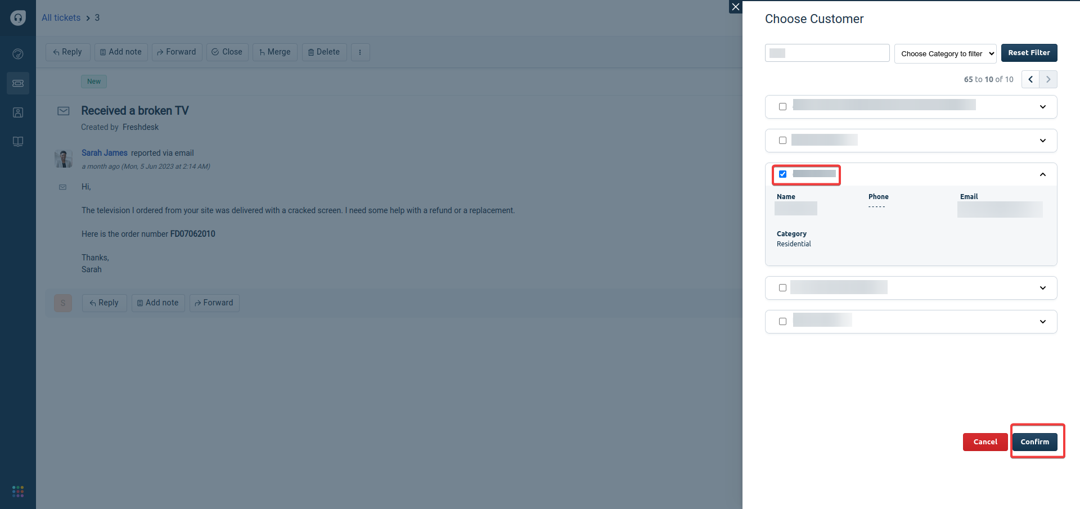Check the second customer checkbox

(782, 141)
